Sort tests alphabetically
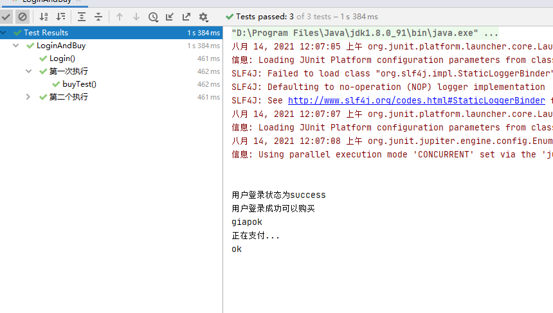Image resolution: width=553 pixels, height=313 pixels. pyautogui.click(x=44, y=17)
